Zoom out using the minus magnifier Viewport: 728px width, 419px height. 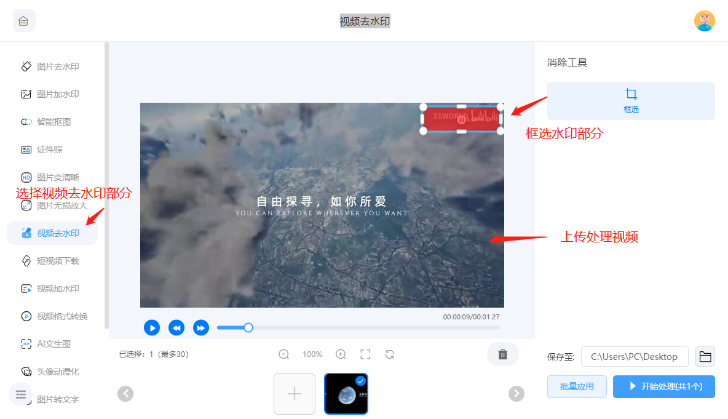tap(284, 354)
